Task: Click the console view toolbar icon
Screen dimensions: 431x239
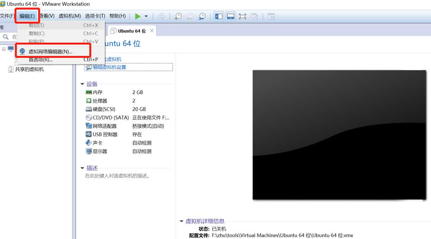Action: pos(271,16)
